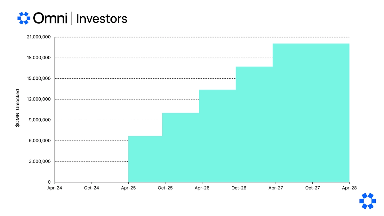Select the Oct-25 x-axis label

(x=165, y=188)
